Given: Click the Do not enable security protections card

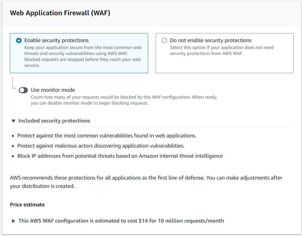Looking at the screenshot, I should point(224,53).
